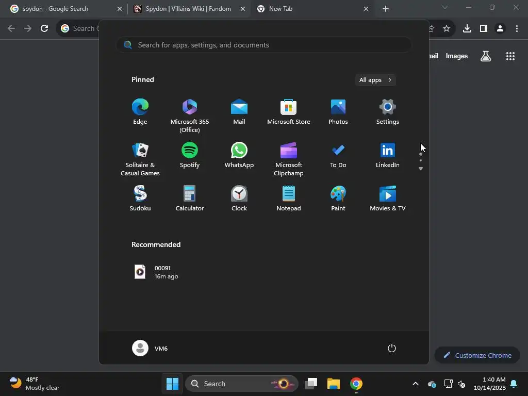Viewport: 528px width, 396px height.
Task: Open Google apps grid
Action: [x=510, y=56]
